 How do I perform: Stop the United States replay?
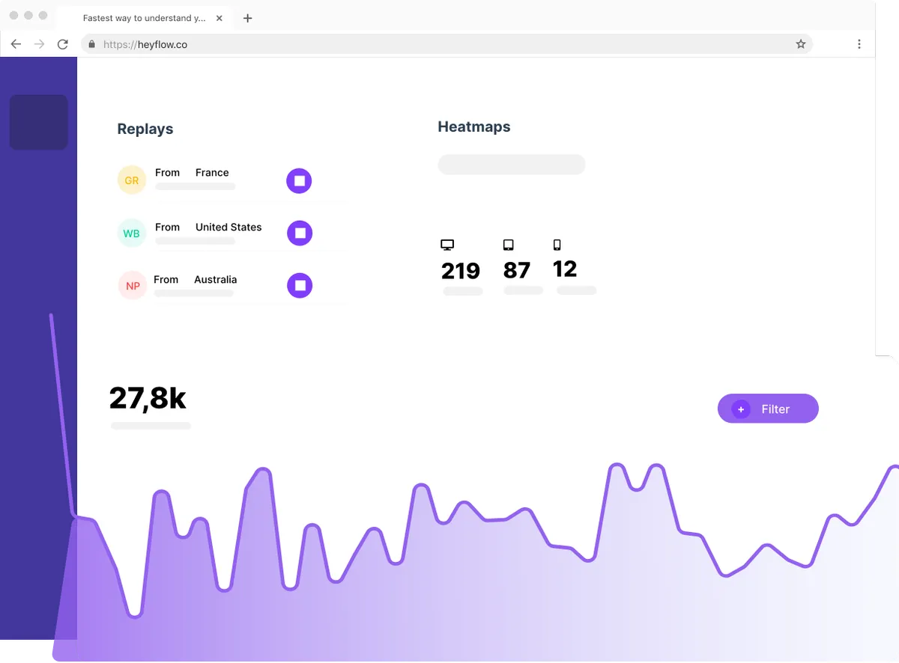(x=300, y=233)
